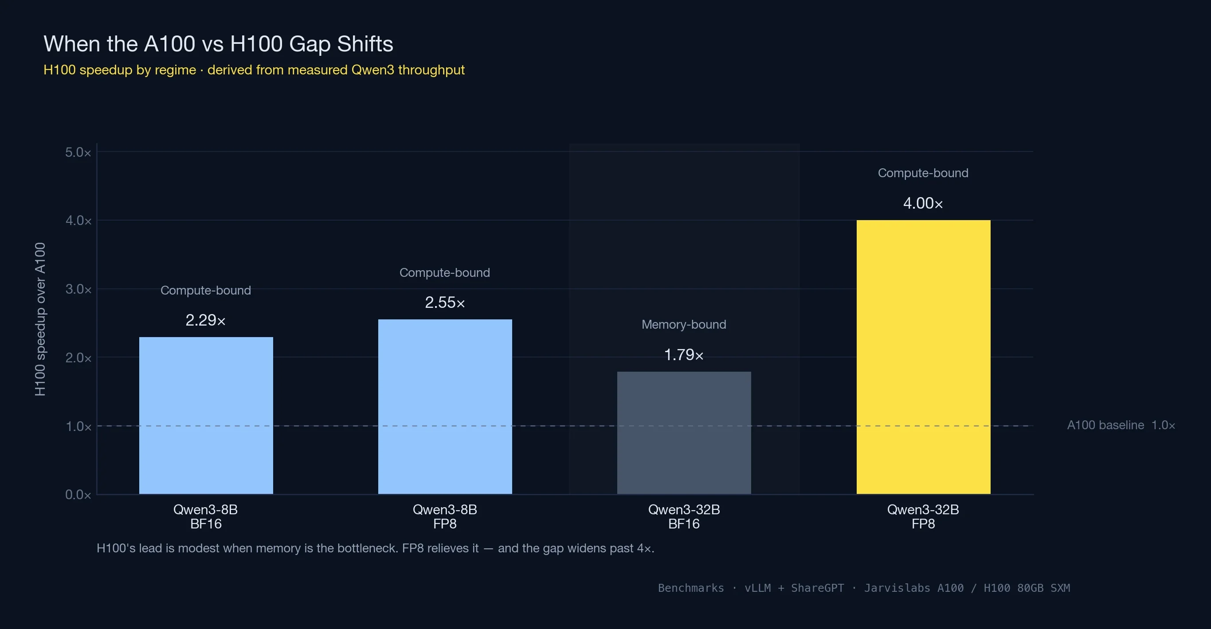Click the Memory-bound annotation
1211x629 pixels.
[x=683, y=325]
